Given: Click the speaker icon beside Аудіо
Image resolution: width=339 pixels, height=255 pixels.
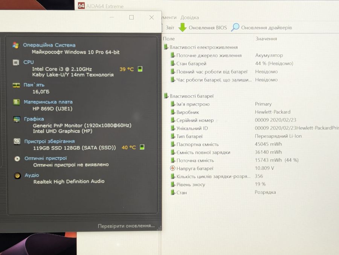Looking at the screenshot, I should (x=17, y=176).
